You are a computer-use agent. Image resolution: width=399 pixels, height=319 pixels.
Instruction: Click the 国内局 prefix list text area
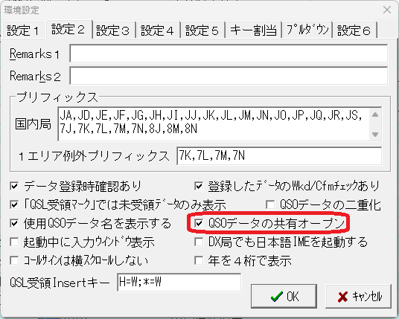(x=214, y=123)
